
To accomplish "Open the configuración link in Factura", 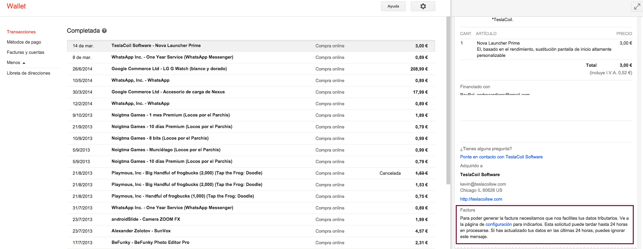I will (x=498, y=224).
